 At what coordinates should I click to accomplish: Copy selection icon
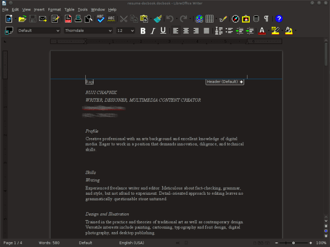pyautogui.click(x=134, y=19)
